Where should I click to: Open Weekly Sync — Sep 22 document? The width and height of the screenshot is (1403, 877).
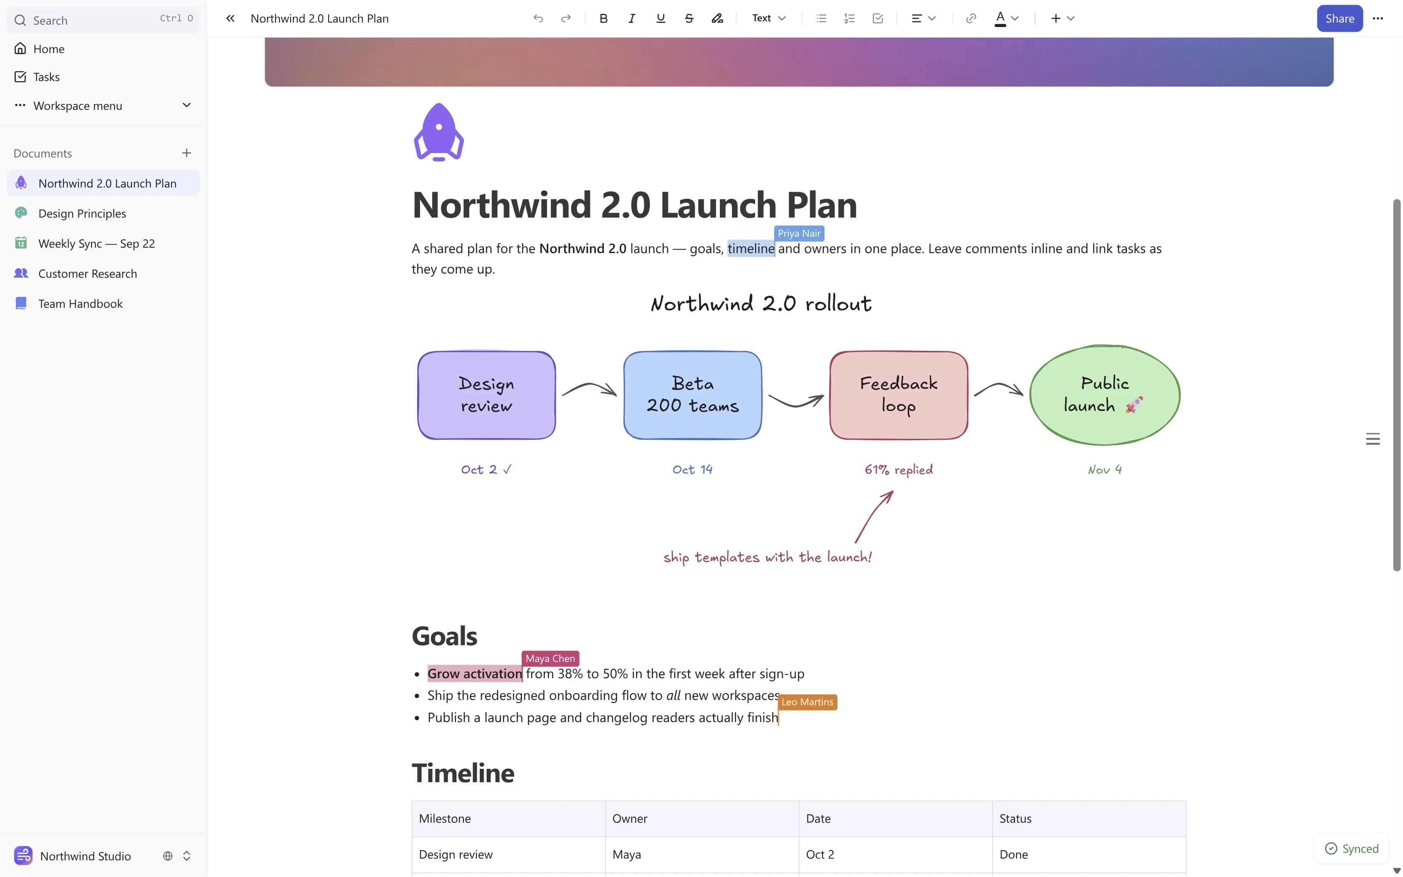[103, 243]
